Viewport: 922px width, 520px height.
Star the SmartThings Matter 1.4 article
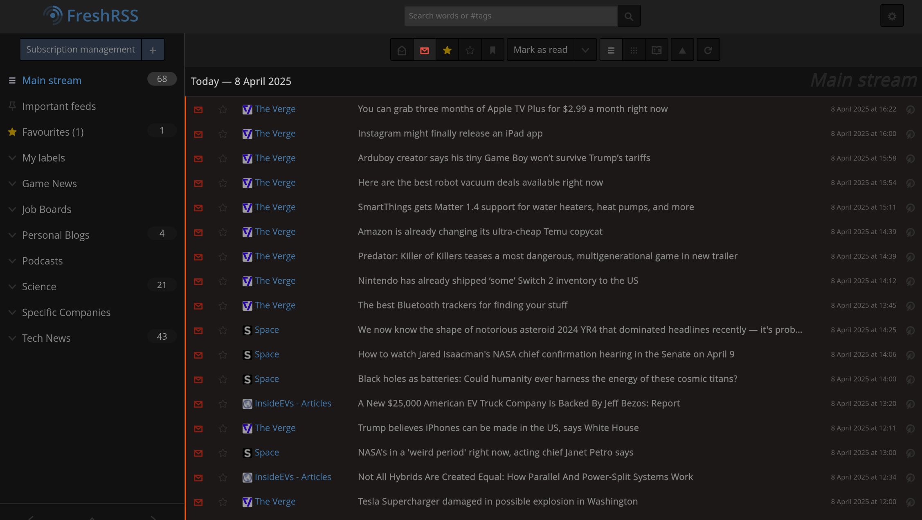point(223,208)
